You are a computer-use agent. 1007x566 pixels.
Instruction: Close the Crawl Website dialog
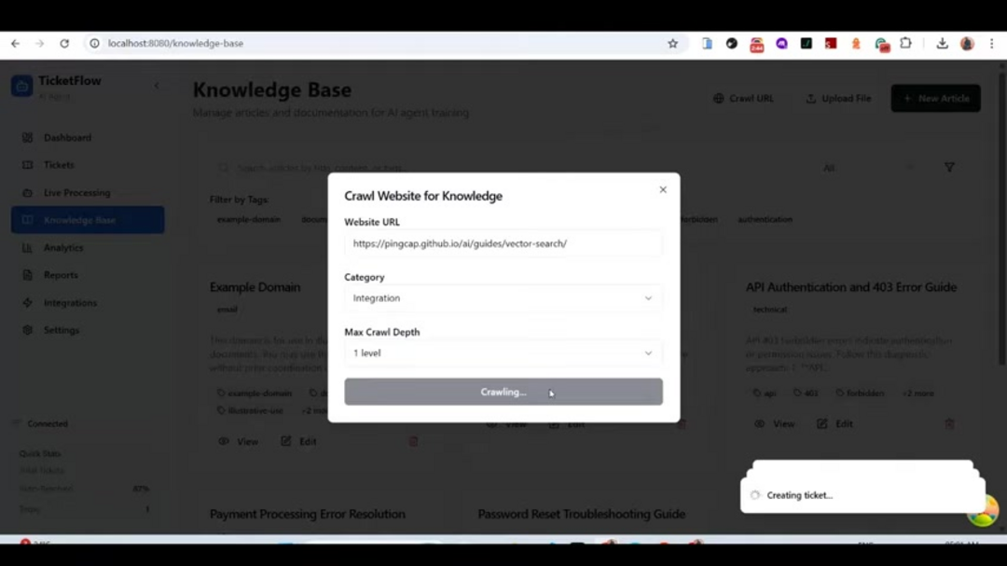(663, 189)
